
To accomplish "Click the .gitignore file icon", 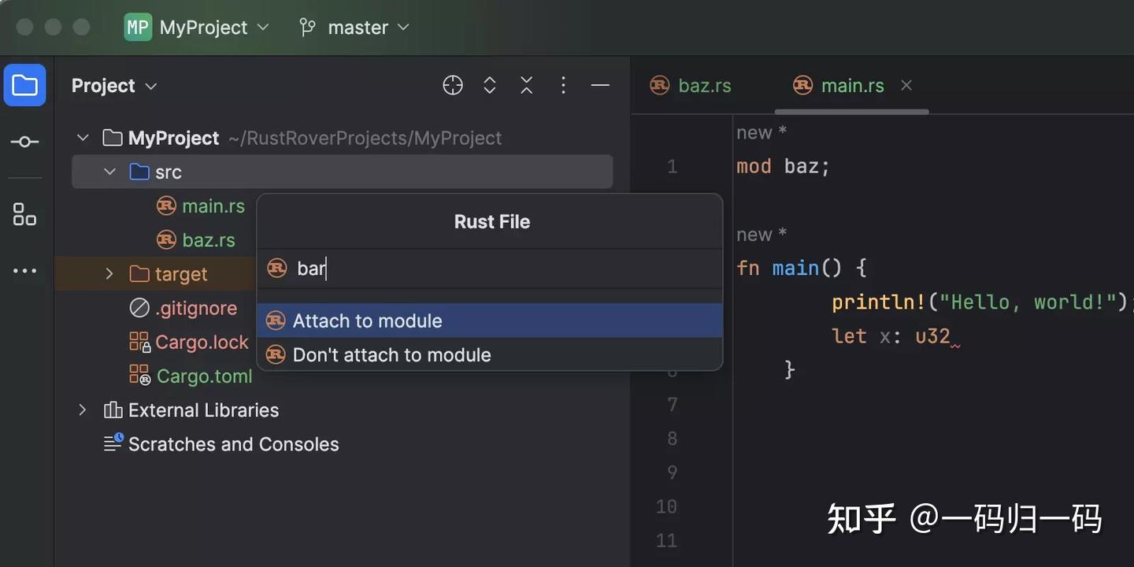I will (139, 308).
